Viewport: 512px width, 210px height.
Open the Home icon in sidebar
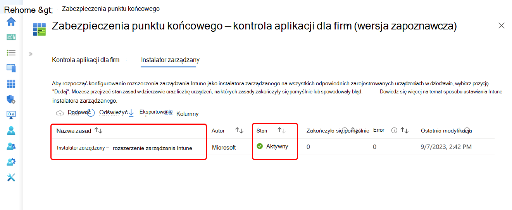click(11, 22)
